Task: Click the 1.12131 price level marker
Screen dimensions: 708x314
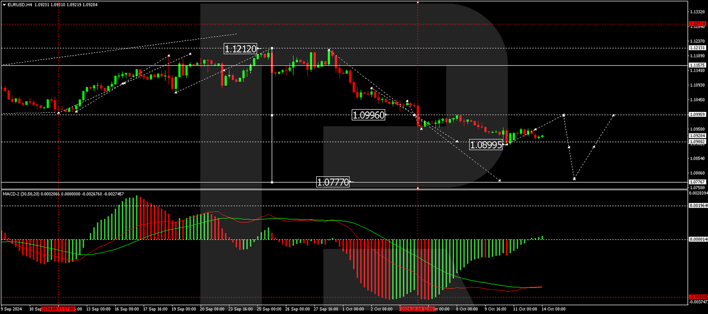Action: [x=696, y=47]
